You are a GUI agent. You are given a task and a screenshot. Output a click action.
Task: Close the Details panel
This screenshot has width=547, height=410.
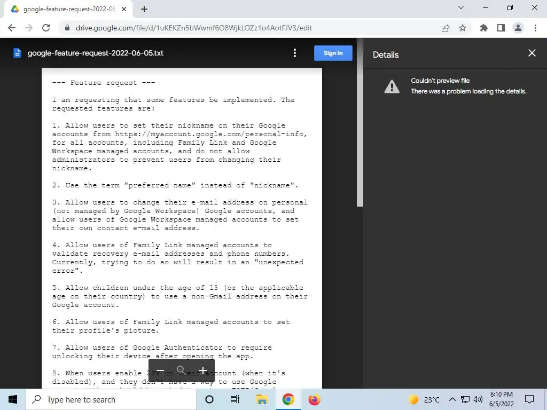click(532, 53)
